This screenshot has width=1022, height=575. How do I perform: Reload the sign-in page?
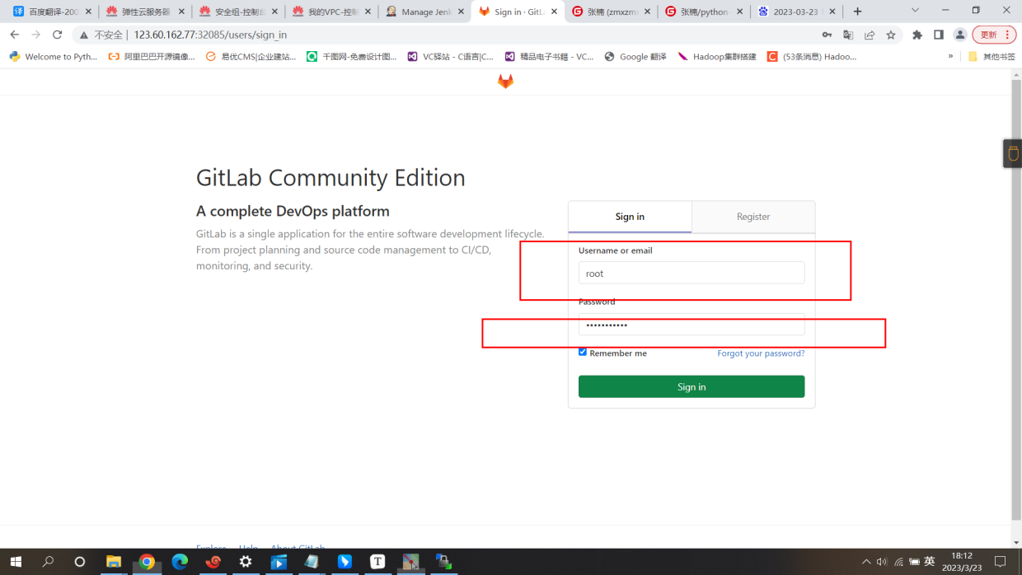pos(57,35)
